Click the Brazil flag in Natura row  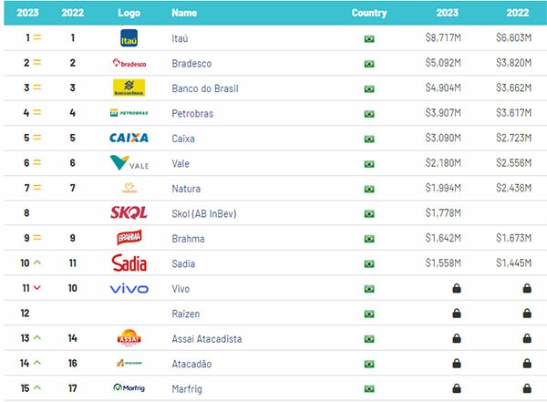click(369, 189)
